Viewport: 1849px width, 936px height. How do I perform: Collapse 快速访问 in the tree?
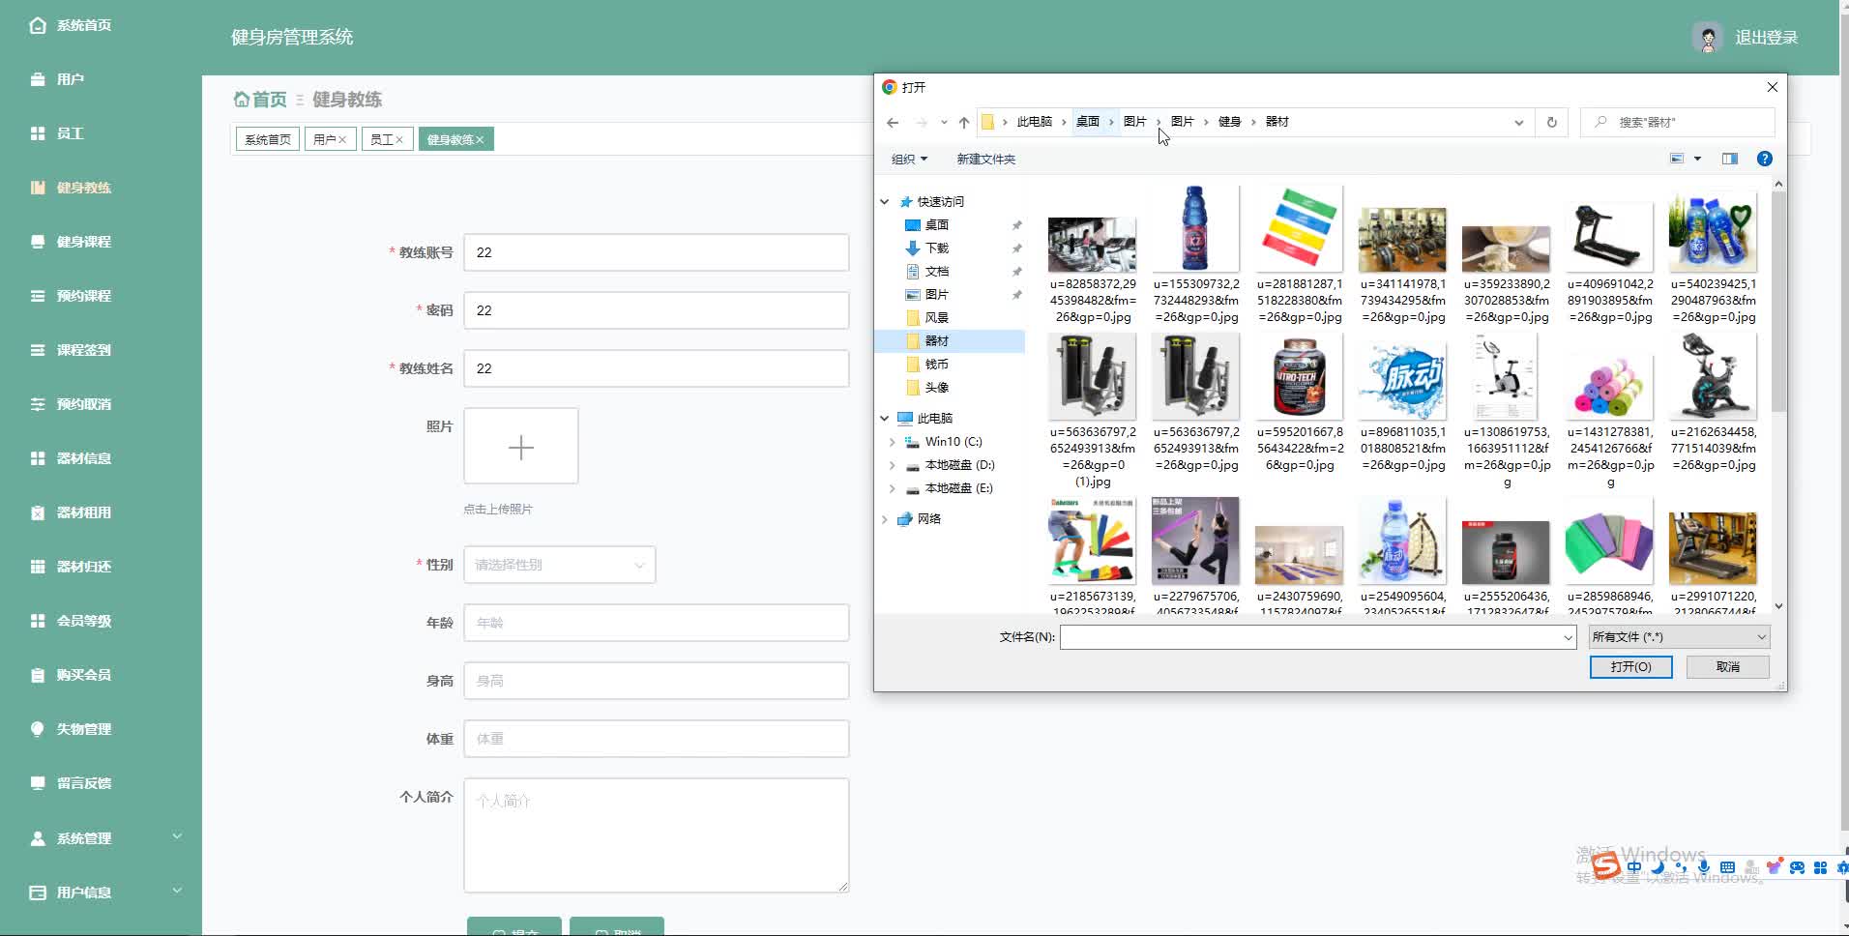(x=884, y=202)
